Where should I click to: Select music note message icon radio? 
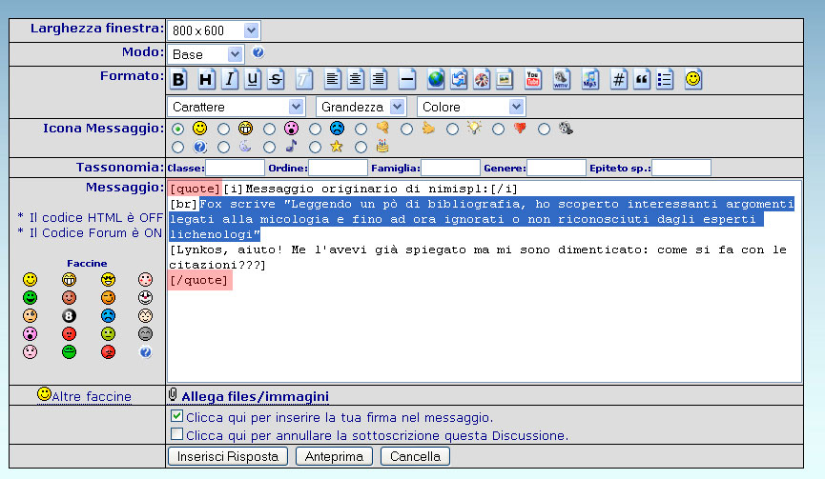(269, 148)
